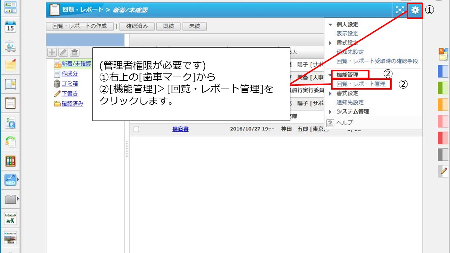Select the gray sticky note color tab
Screen dimensions: 450x253
coord(443,155)
